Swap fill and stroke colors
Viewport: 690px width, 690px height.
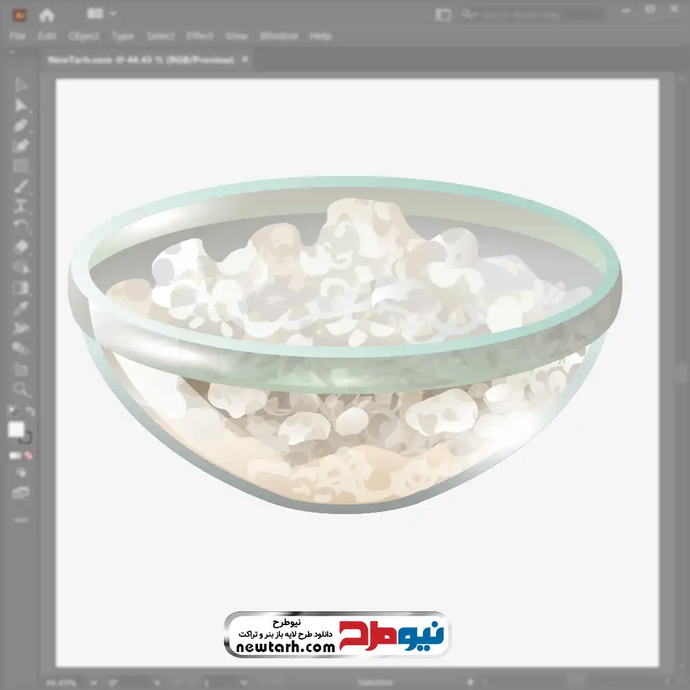click(30, 411)
